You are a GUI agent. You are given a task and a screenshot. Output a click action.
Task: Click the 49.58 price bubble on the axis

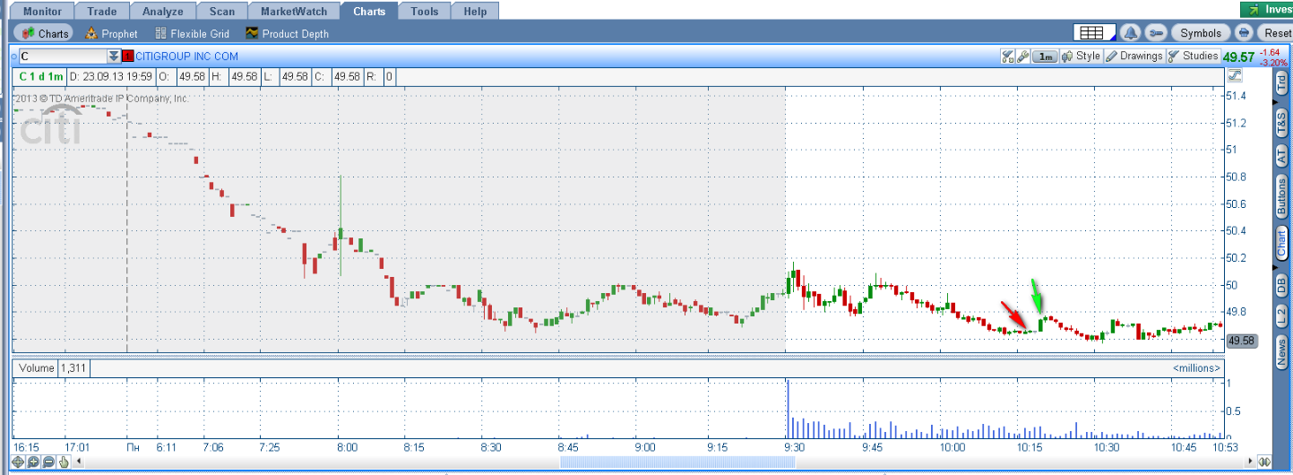point(1240,341)
